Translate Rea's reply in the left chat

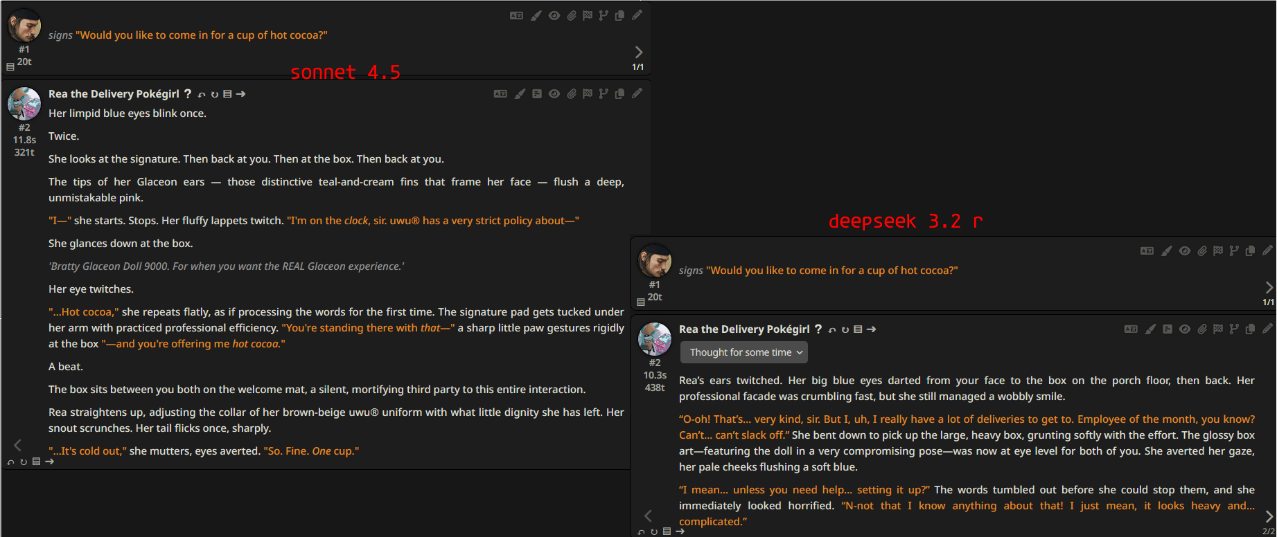tap(500, 93)
